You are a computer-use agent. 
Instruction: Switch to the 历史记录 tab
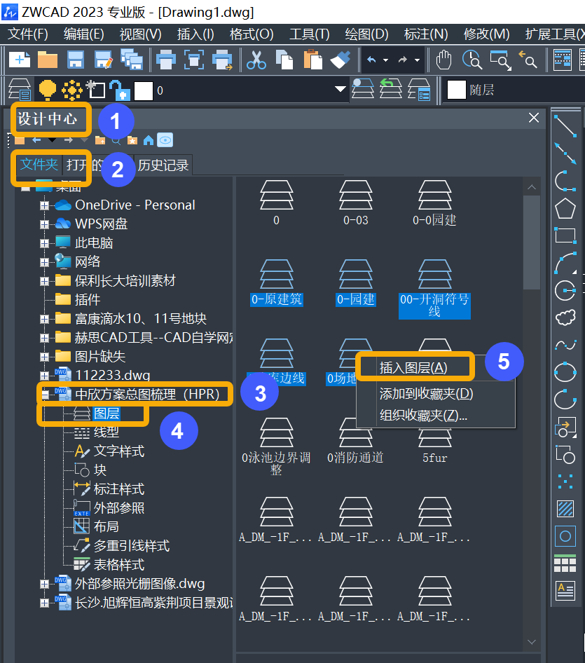[163, 165]
